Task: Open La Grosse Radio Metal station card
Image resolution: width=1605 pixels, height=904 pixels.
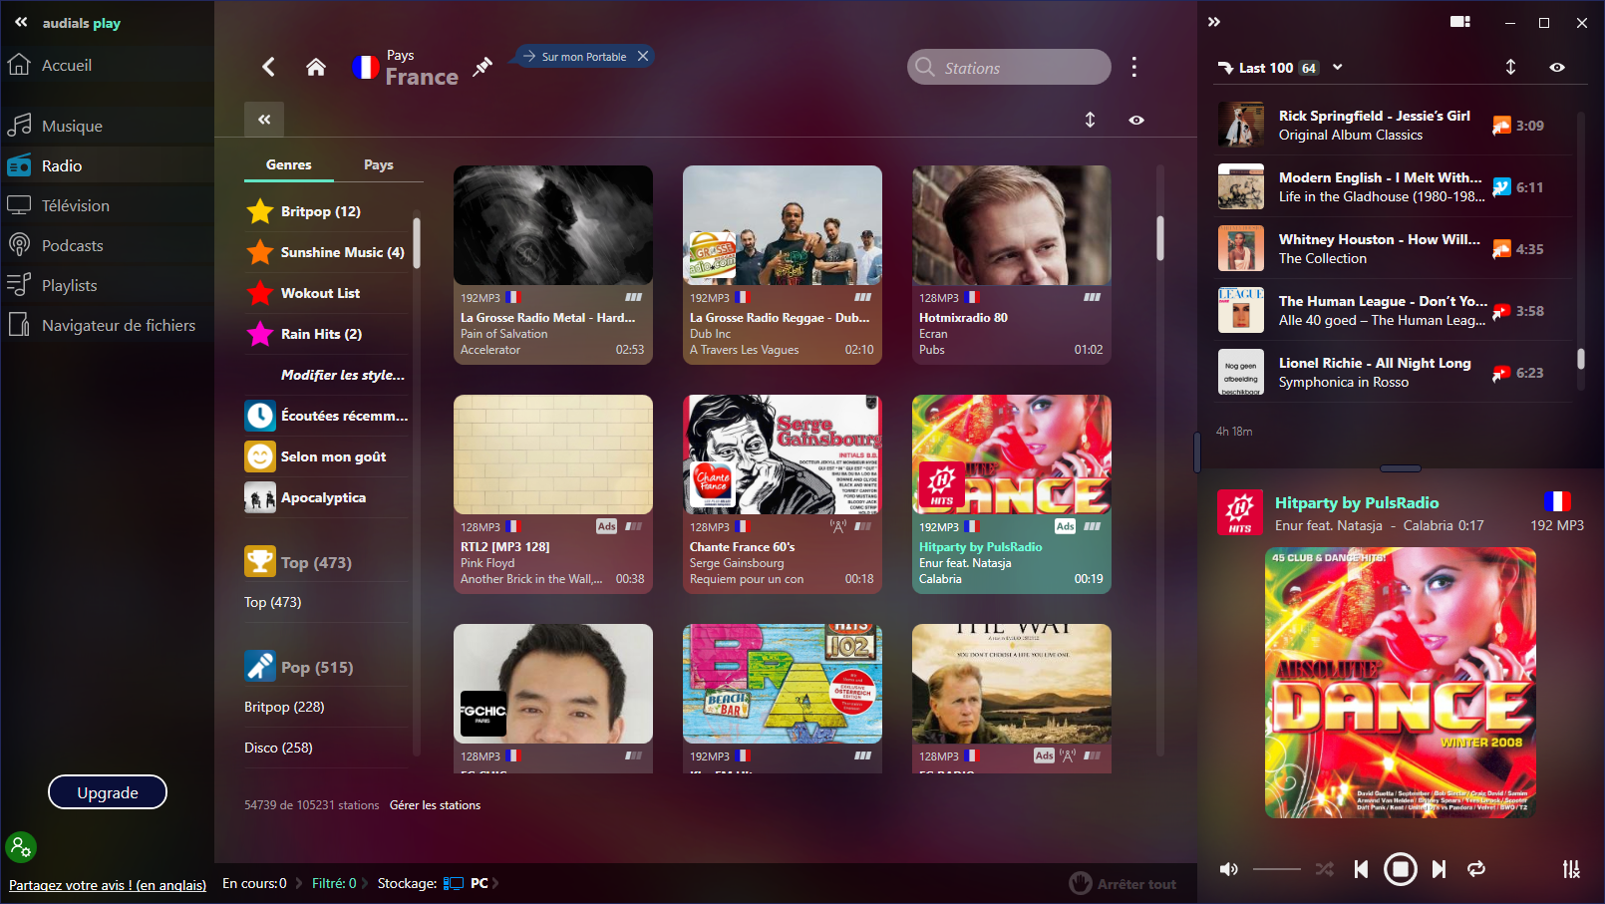Action: click(x=553, y=265)
